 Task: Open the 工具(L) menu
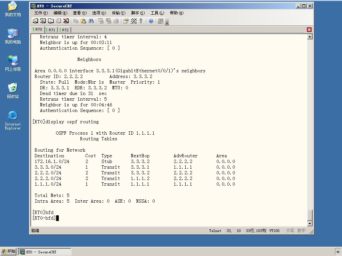(157, 13)
